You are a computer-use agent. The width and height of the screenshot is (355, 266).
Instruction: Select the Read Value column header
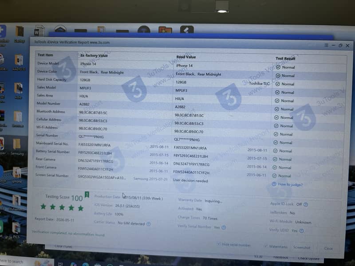[186, 57]
